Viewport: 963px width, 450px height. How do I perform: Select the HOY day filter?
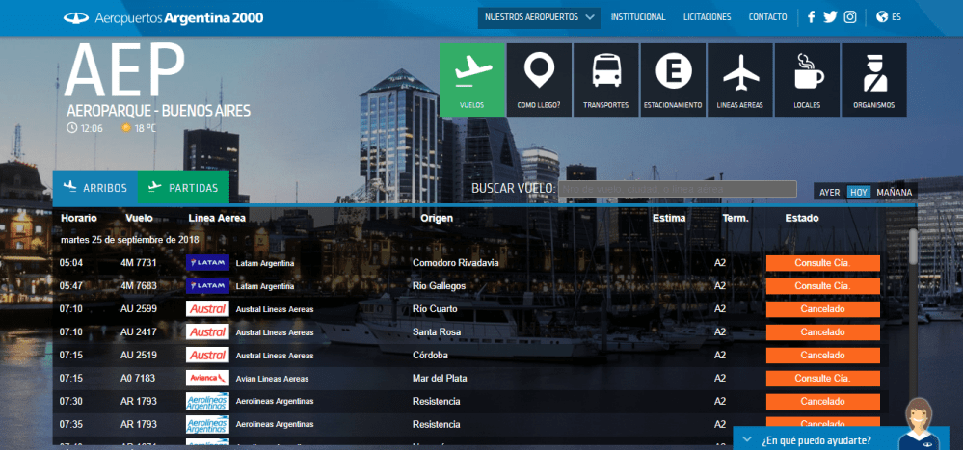pos(858,192)
